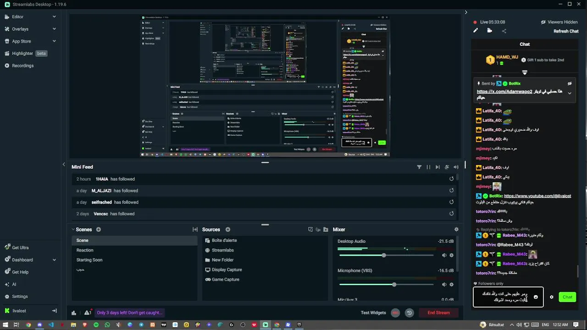Add a new scene
Viewport: 587px width, 330px height.
(x=99, y=230)
